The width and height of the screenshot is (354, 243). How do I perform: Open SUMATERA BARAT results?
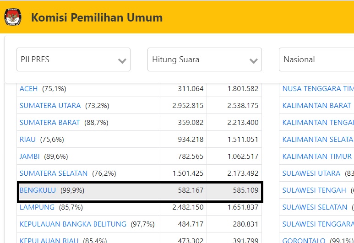(x=49, y=123)
